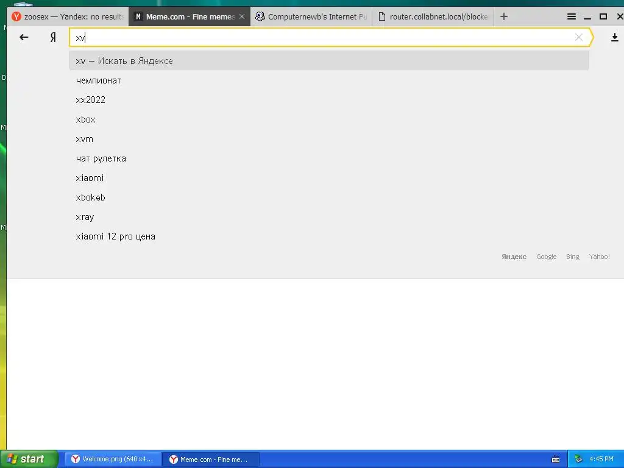Open the Yandex home Я icon
Image resolution: width=624 pixels, height=468 pixels.
[53, 37]
